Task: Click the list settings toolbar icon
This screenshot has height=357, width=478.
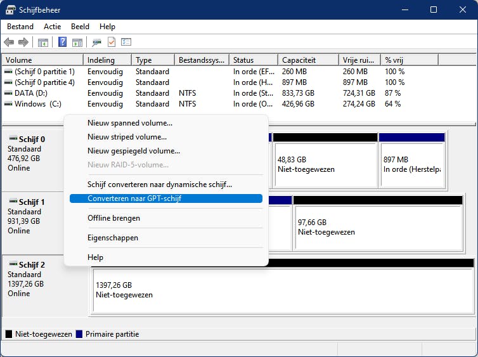Action: [x=126, y=42]
